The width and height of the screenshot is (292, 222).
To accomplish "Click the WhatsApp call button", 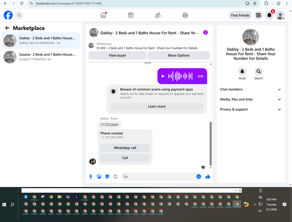I will [125, 148].
